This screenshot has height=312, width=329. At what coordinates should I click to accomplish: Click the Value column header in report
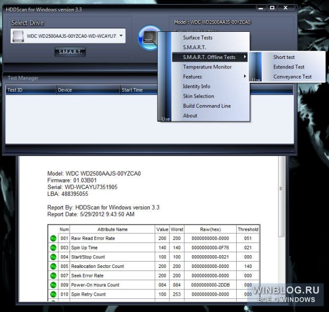[x=162, y=229]
